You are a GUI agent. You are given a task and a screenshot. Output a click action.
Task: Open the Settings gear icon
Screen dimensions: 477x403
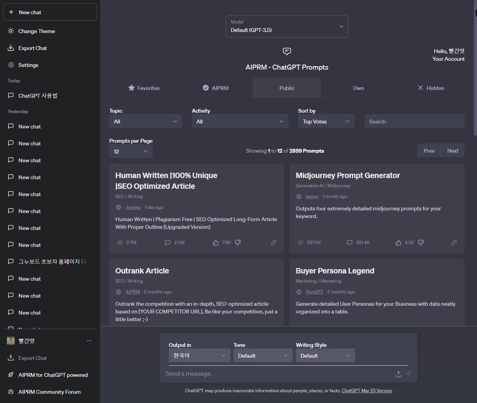[x=11, y=65]
